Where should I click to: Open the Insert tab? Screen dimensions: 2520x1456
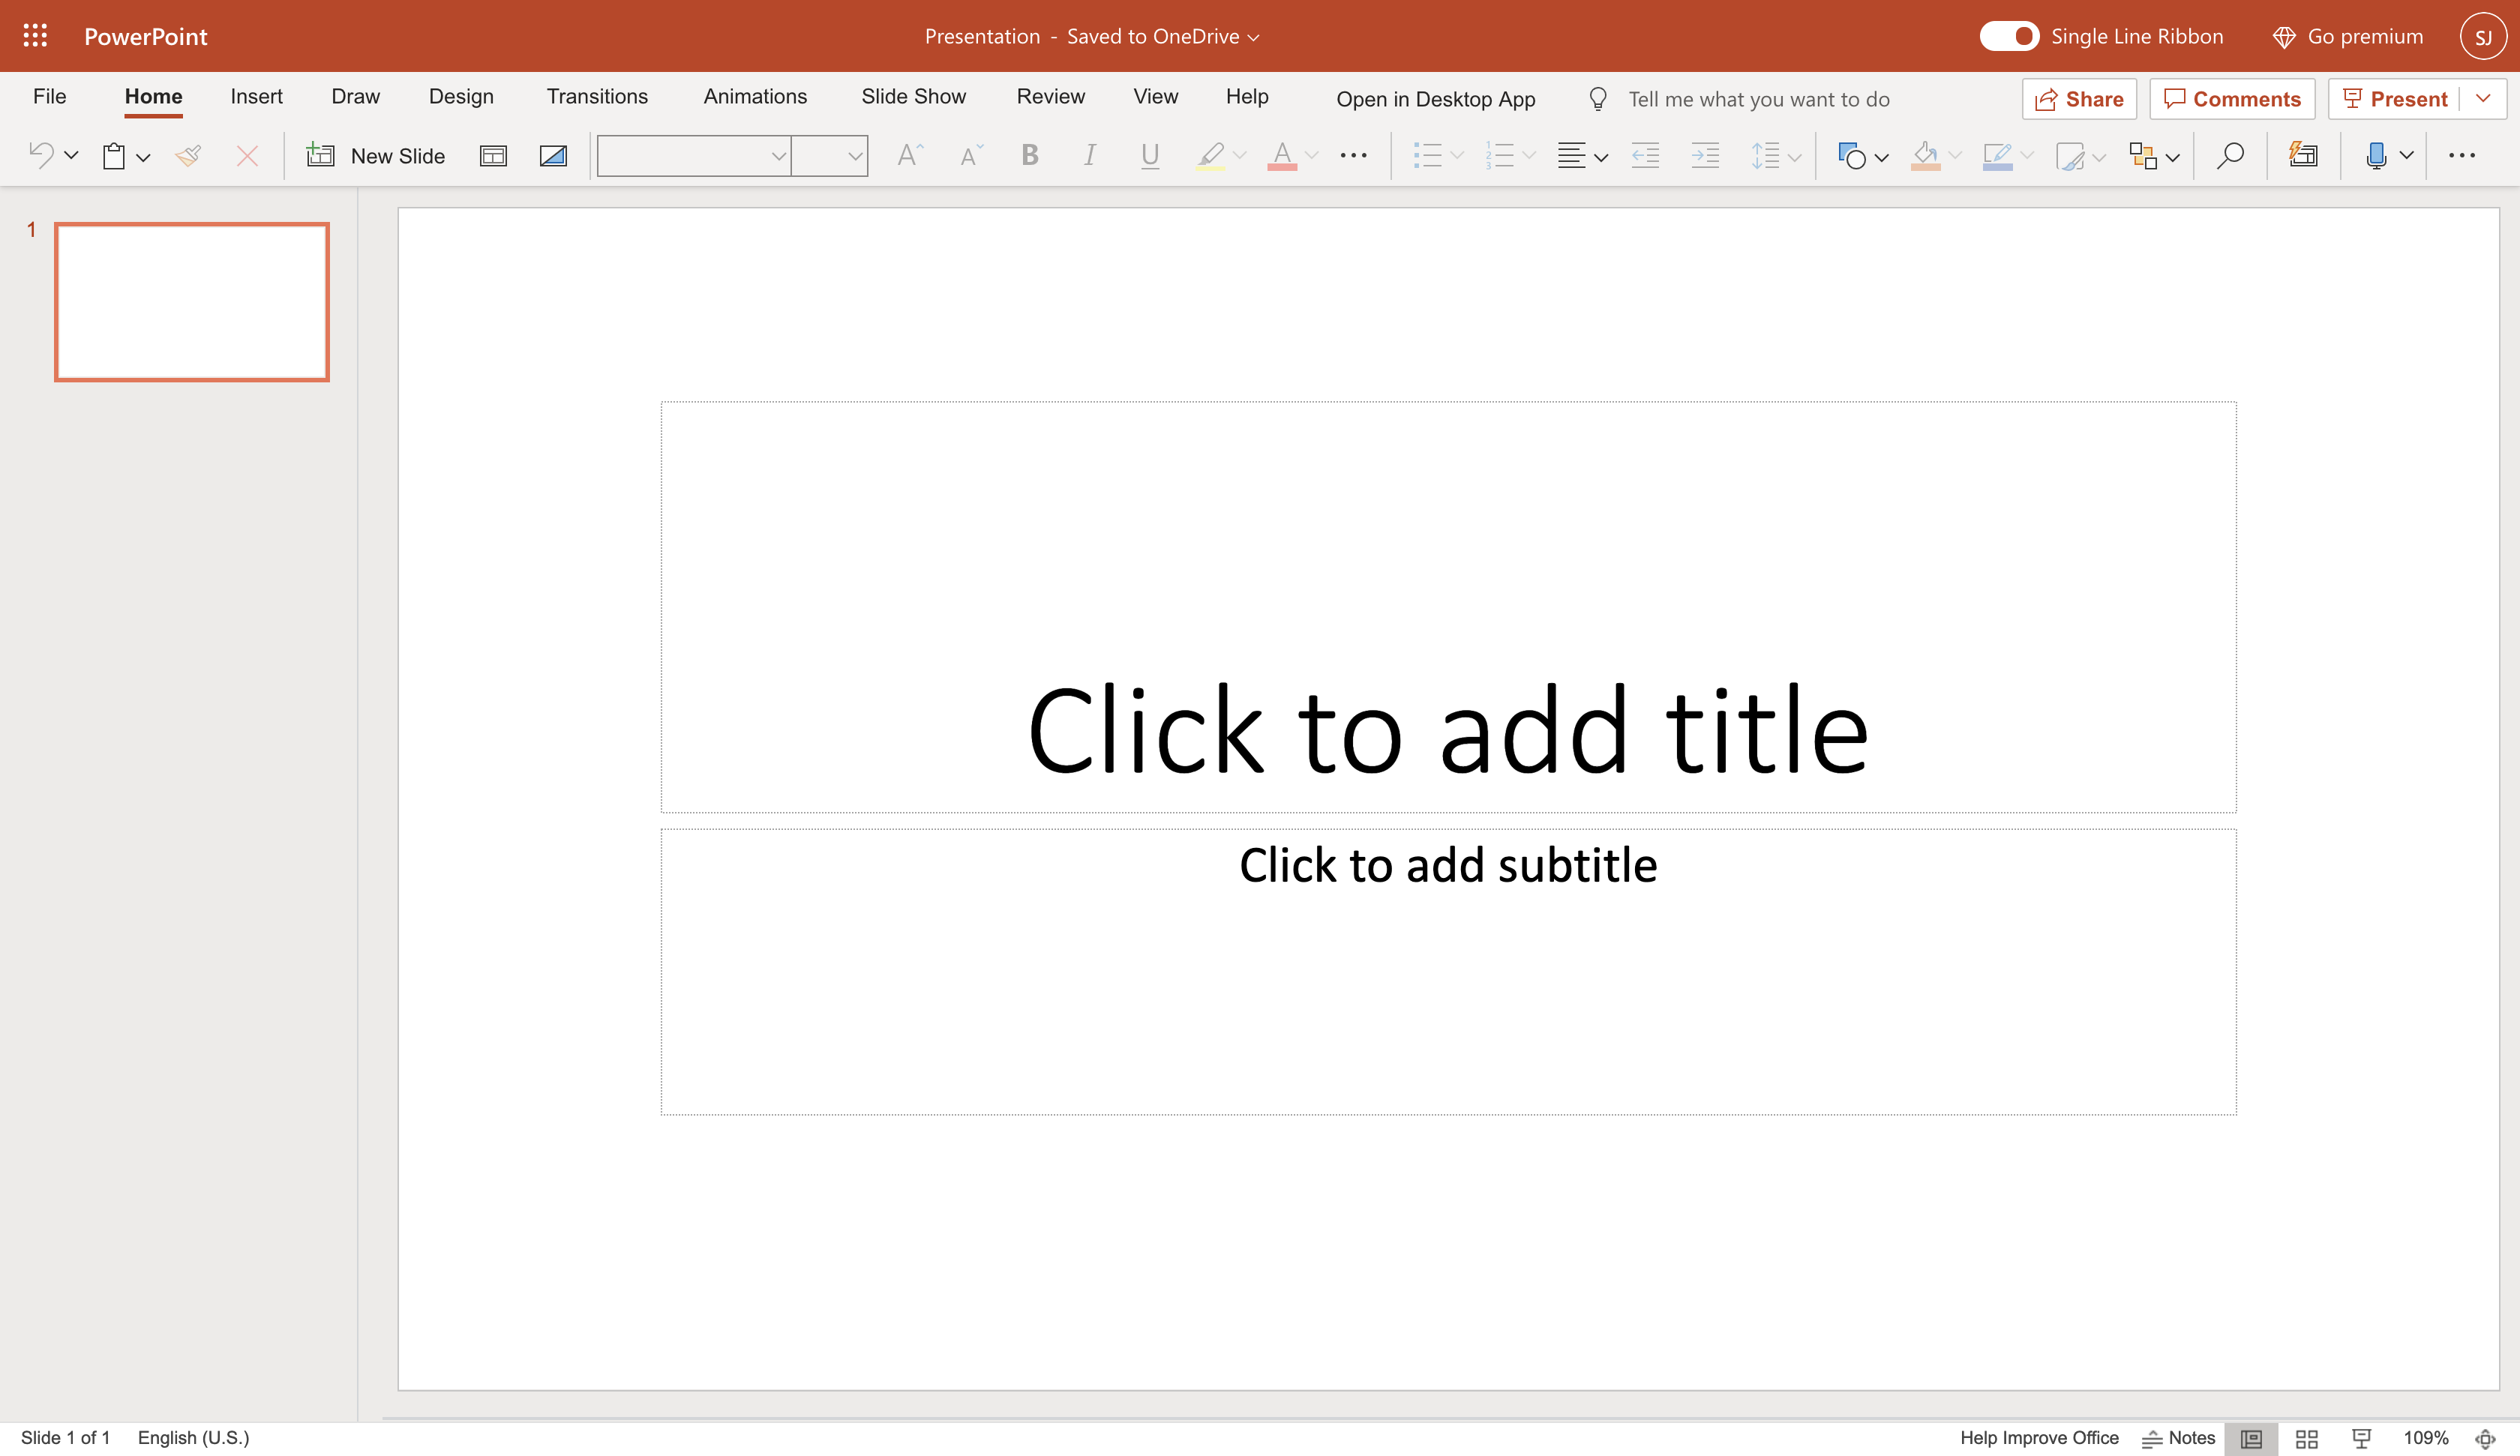coord(256,97)
